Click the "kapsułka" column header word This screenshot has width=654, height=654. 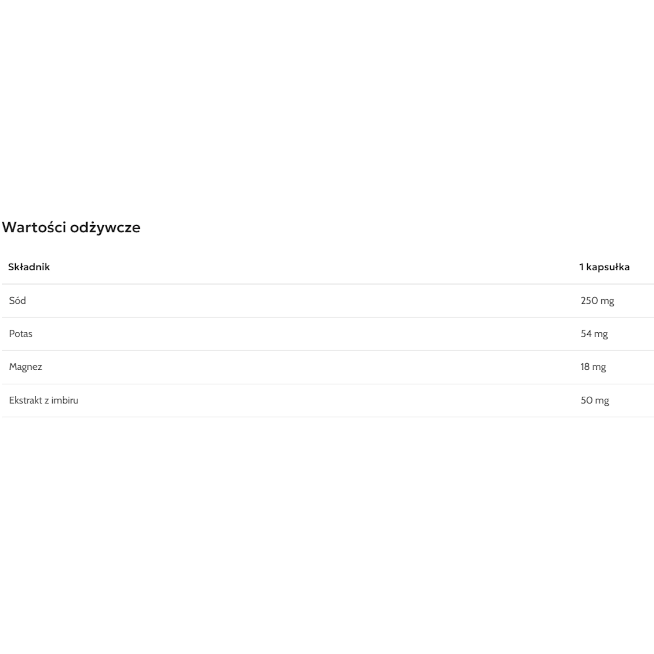click(608, 267)
